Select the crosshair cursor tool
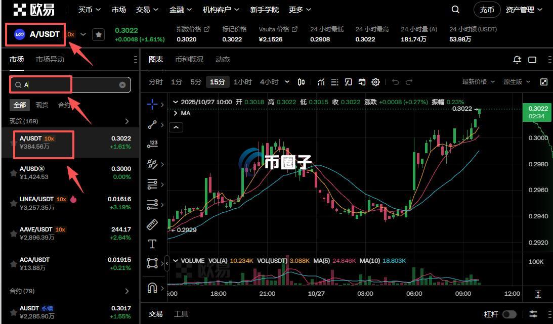The height and width of the screenshot is (324, 553). 152,105
